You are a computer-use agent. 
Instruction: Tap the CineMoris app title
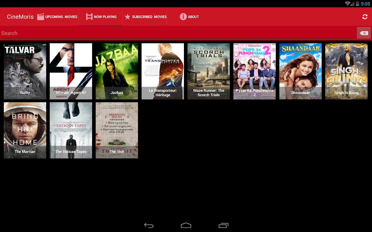20,17
